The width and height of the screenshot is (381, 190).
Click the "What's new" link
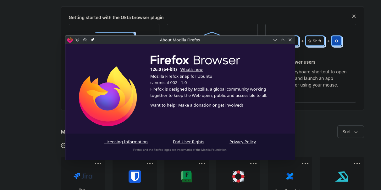pyautogui.click(x=191, y=69)
